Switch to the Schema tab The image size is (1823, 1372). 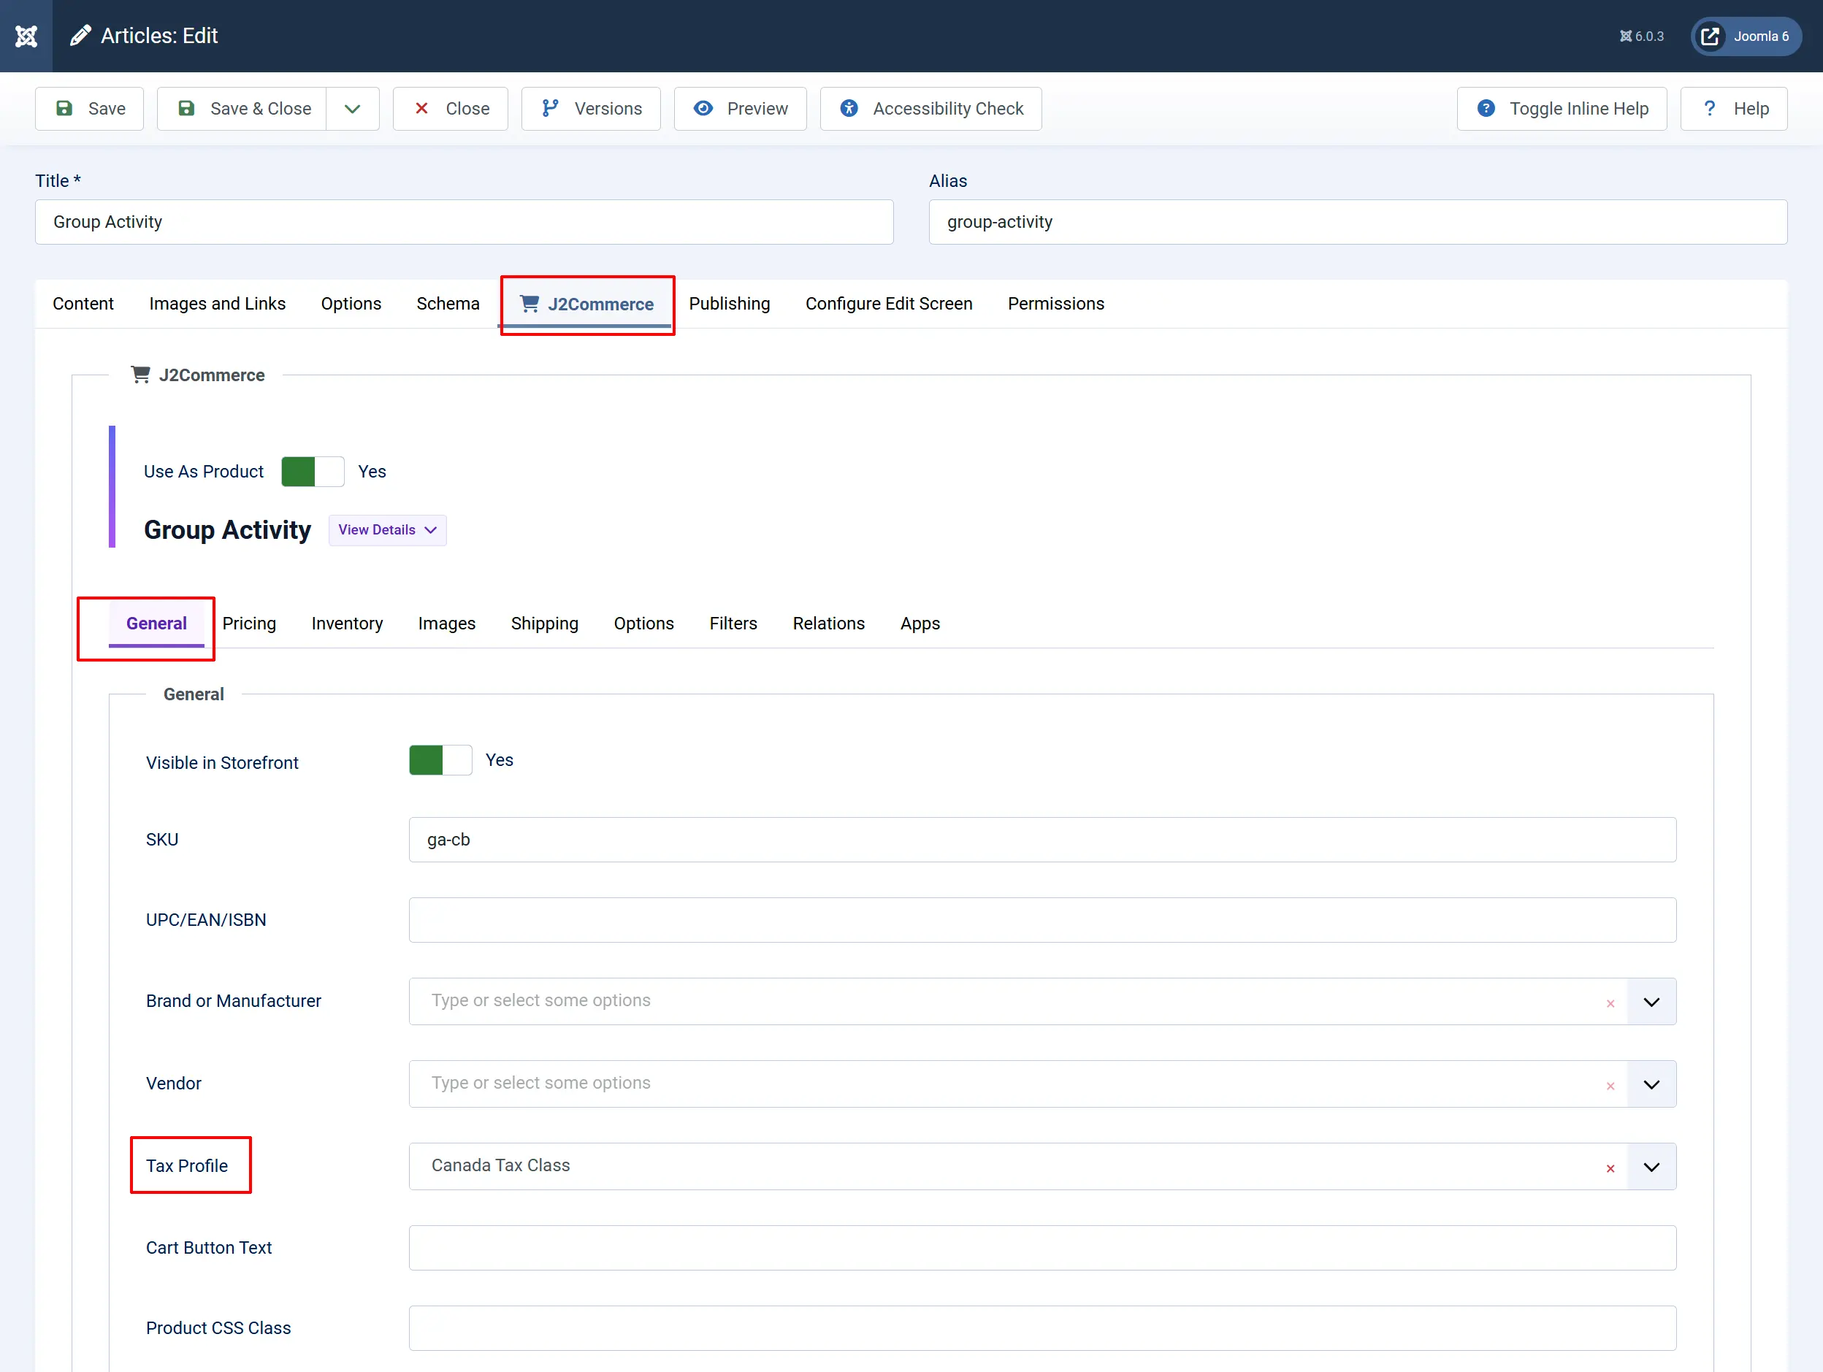448,303
